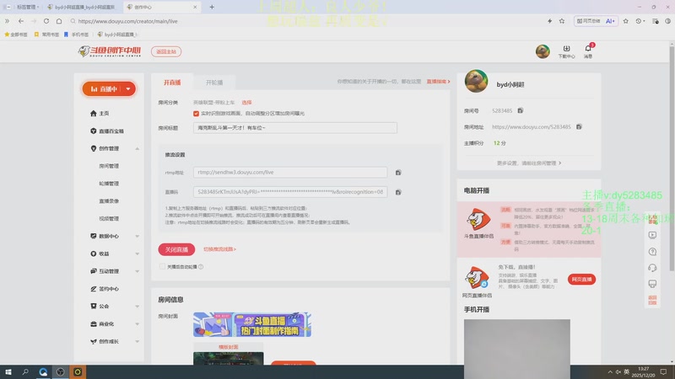675x379 pixels.
Task: Open the 签约中心 sidebar entry
Action: point(105,289)
